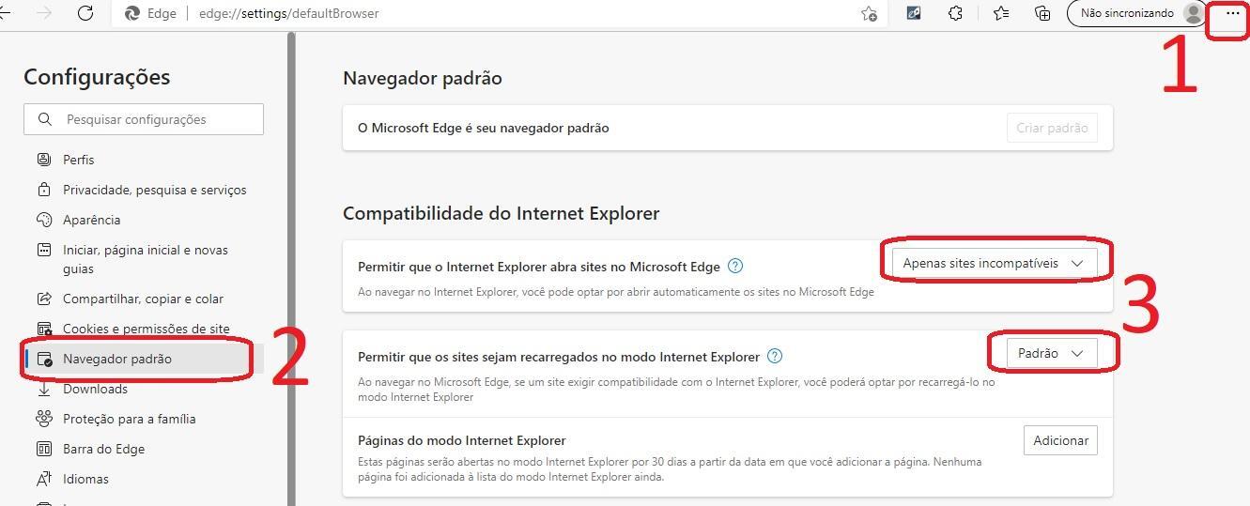
Task: Open Cookies e permissões de site
Action: [146, 329]
